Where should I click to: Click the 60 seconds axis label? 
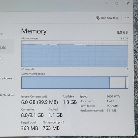pyautogui.click(x=28, y=69)
